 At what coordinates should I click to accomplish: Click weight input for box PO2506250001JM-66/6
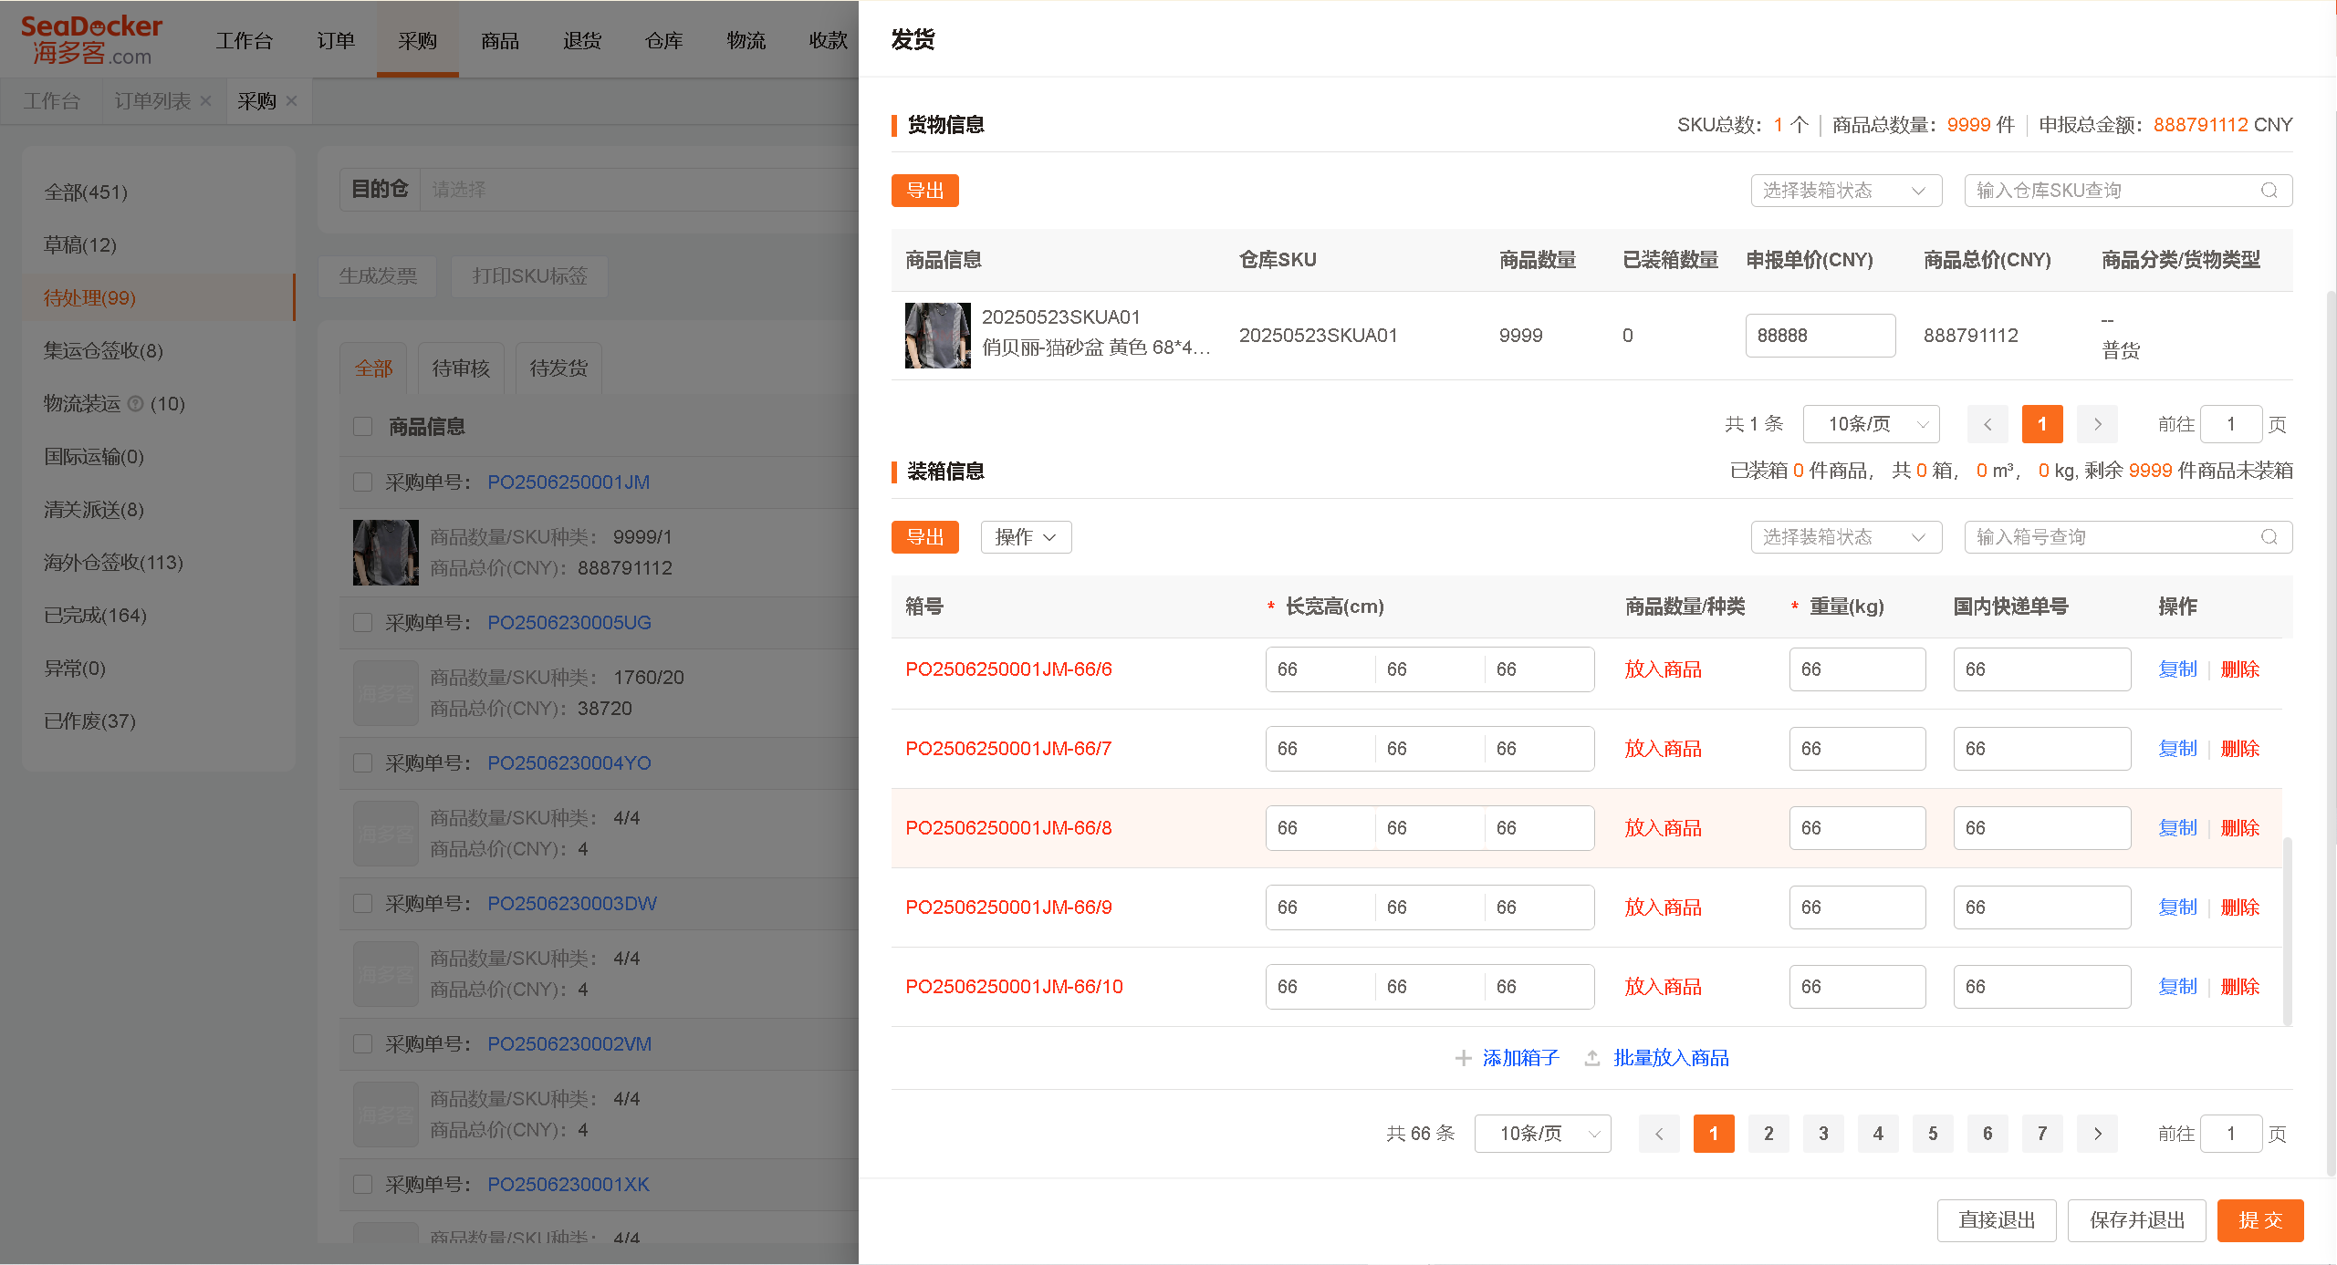coord(1857,669)
